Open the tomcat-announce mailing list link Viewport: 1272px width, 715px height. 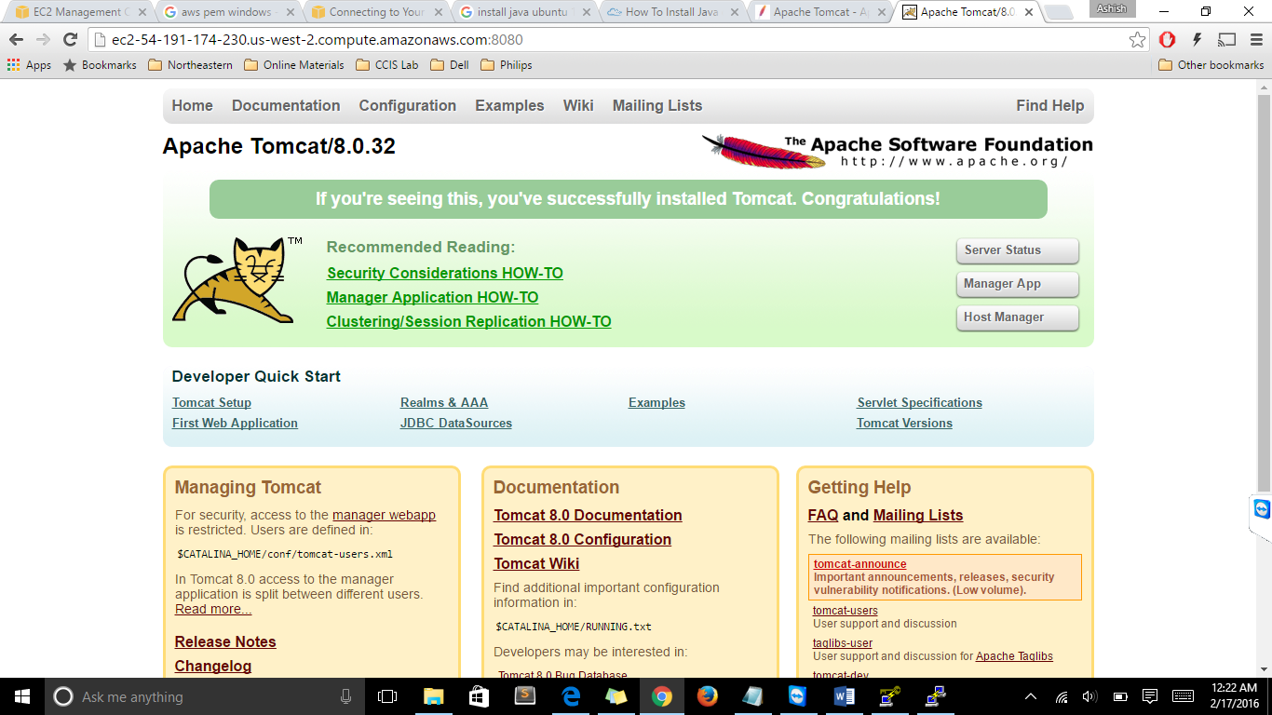[x=859, y=564]
